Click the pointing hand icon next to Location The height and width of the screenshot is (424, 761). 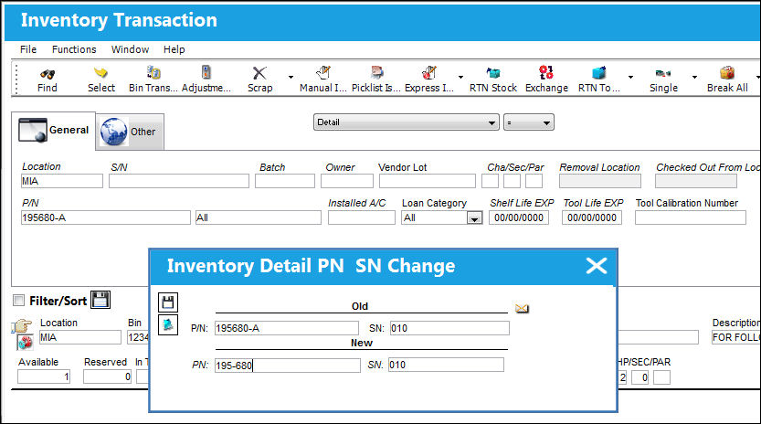point(22,326)
